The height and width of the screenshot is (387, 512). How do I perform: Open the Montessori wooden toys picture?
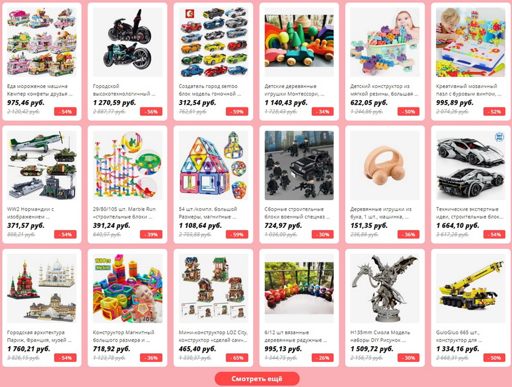click(x=299, y=42)
